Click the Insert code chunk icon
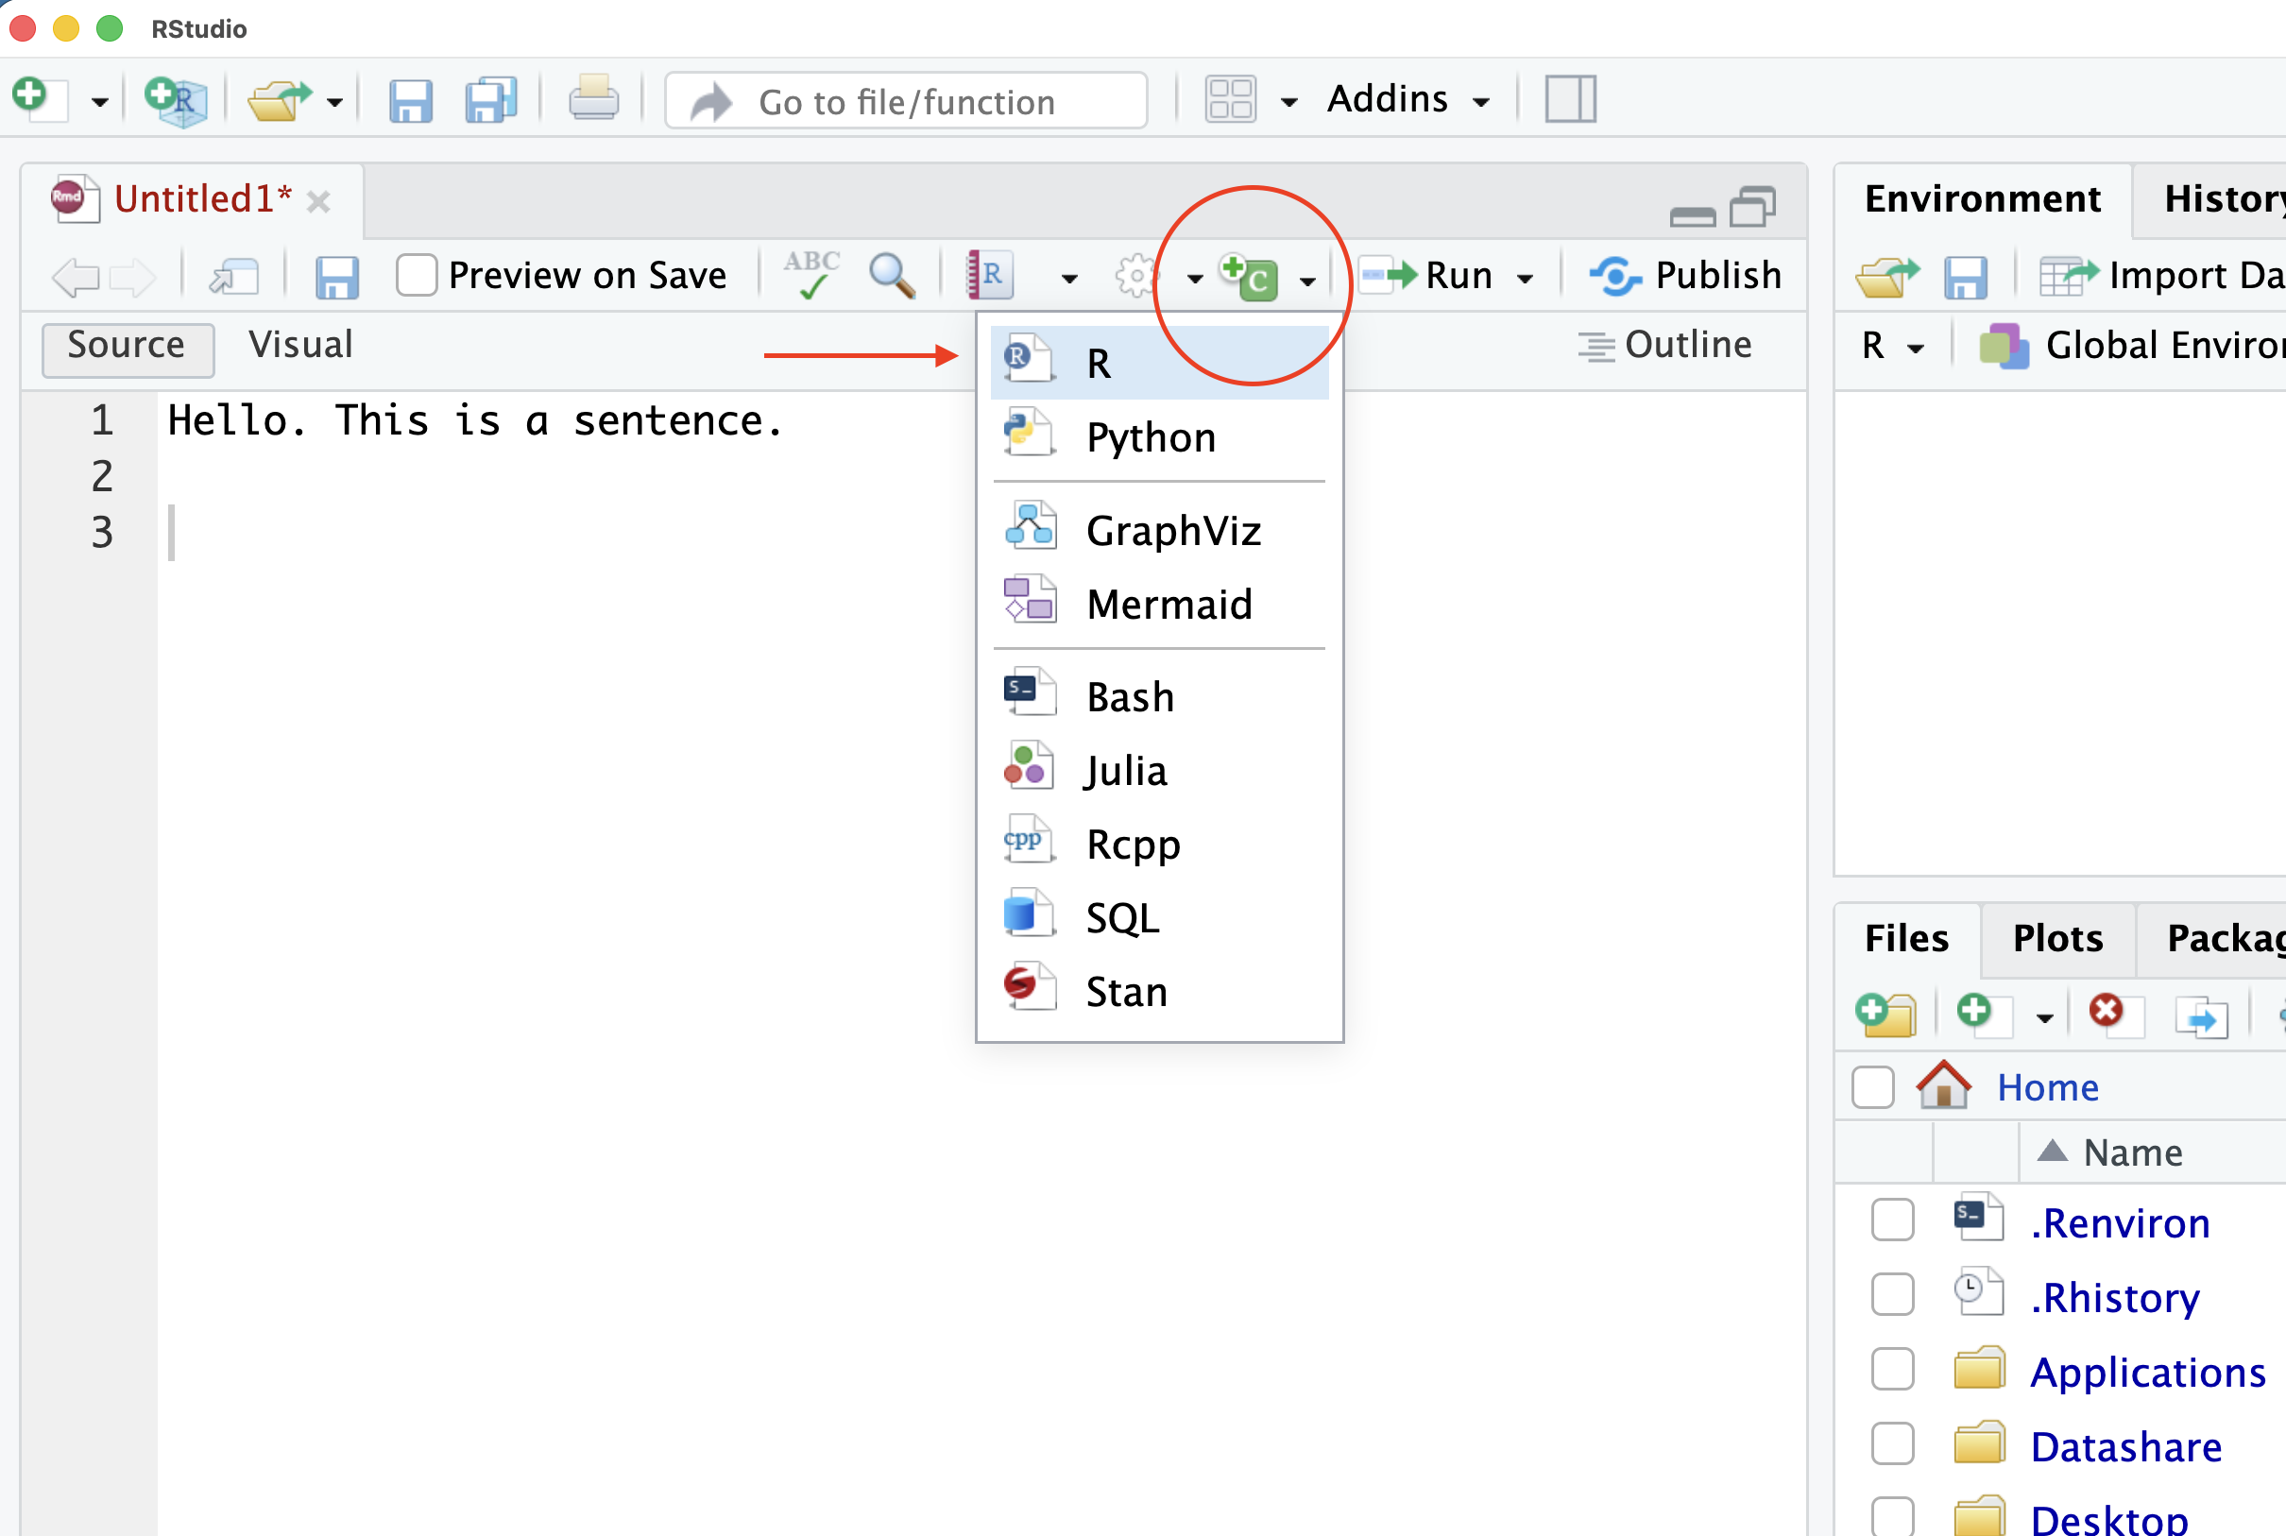Screen dimensions: 2286x1536 [x=1249, y=277]
